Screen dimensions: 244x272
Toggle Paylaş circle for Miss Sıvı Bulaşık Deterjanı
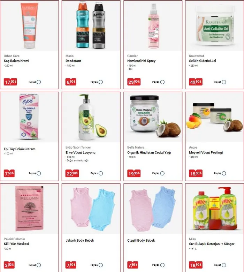tap(224, 265)
